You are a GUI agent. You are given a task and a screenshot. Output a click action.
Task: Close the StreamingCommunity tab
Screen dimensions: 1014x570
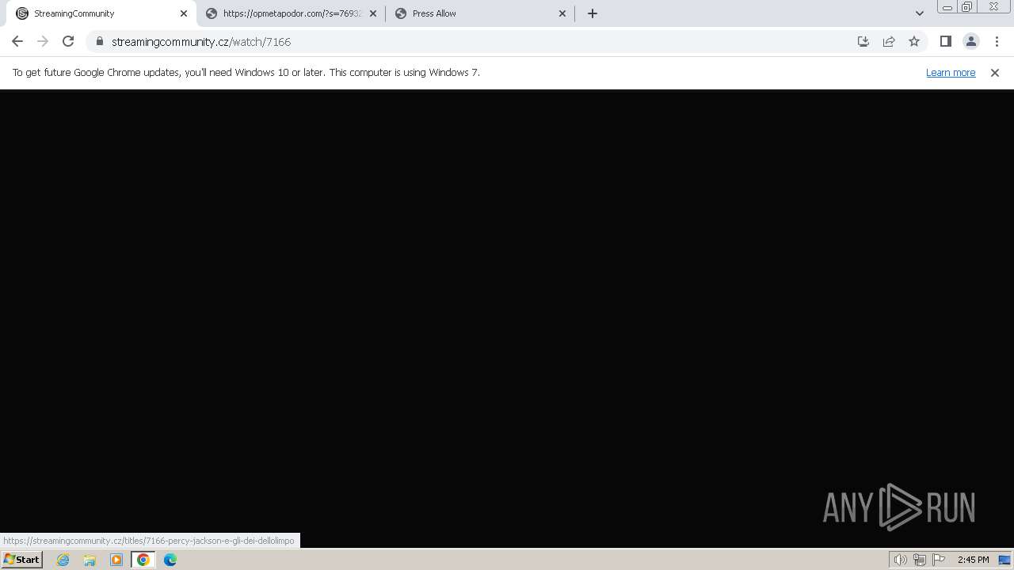184,13
